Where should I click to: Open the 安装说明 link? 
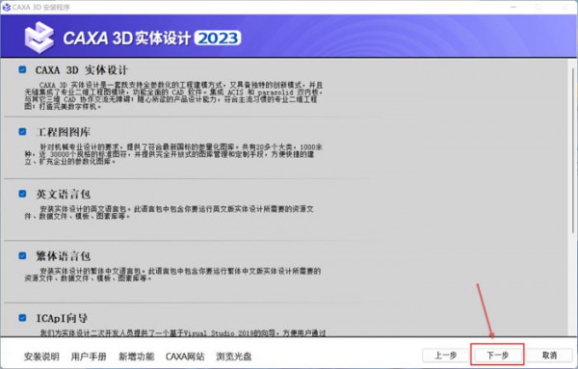click(41, 356)
